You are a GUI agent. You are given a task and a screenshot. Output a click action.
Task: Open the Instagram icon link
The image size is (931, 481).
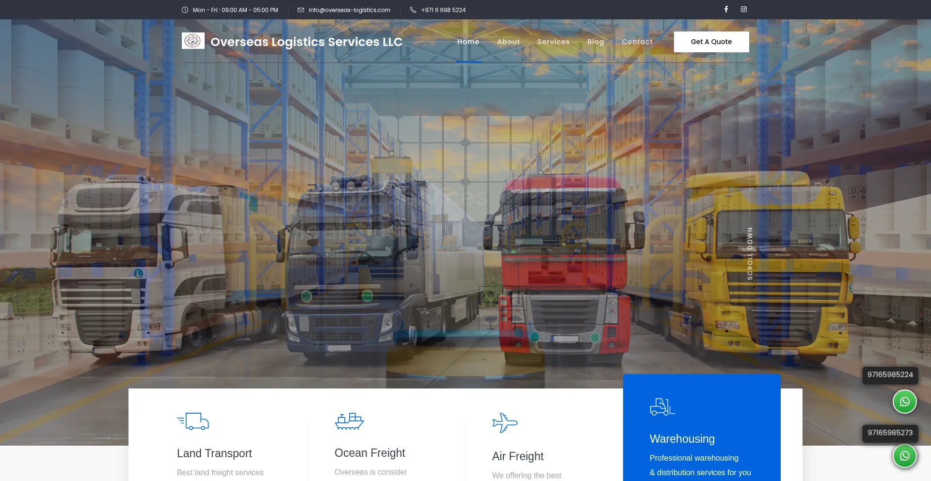tap(743, 9)
